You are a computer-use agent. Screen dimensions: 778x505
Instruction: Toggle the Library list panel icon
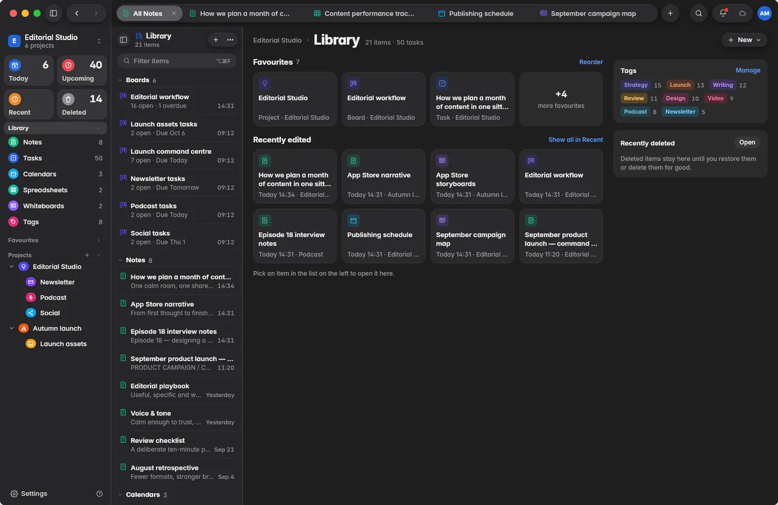123,40
